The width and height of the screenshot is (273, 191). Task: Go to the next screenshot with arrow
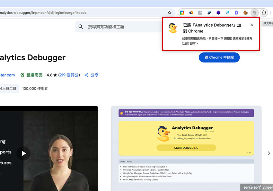269,153
